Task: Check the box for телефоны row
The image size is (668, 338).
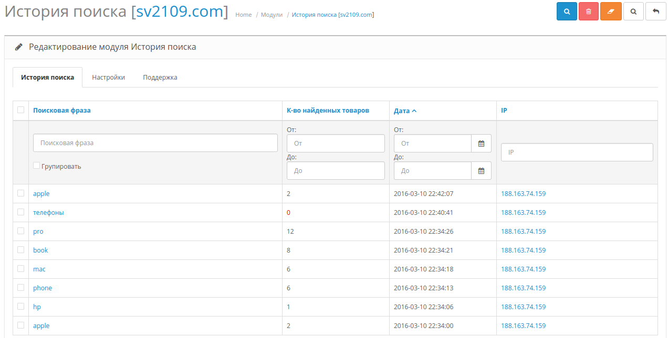Action: 21,212
